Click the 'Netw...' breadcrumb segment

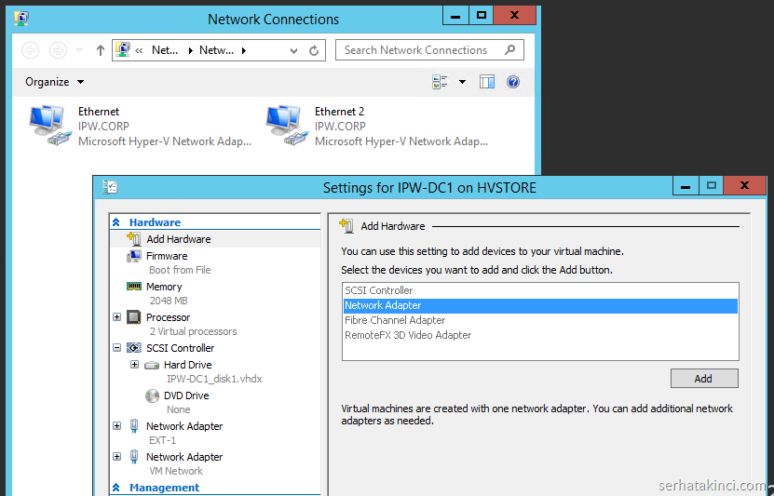point(216,50)
